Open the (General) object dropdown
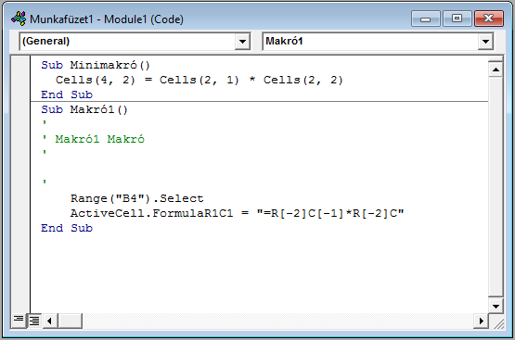The width and height of the screenshot is (515, 340). pos(242,42)
